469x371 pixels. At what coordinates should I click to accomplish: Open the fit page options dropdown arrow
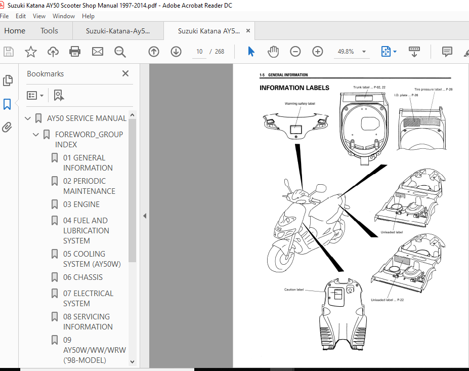pyautogui.click(x=395, y=52)
